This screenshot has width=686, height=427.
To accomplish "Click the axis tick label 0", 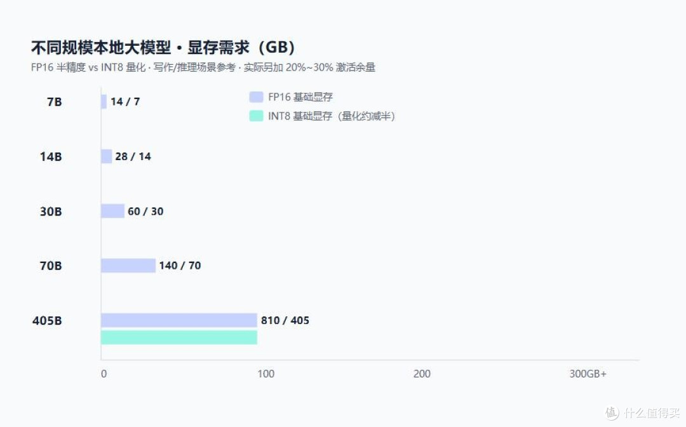I will [104, 374].
